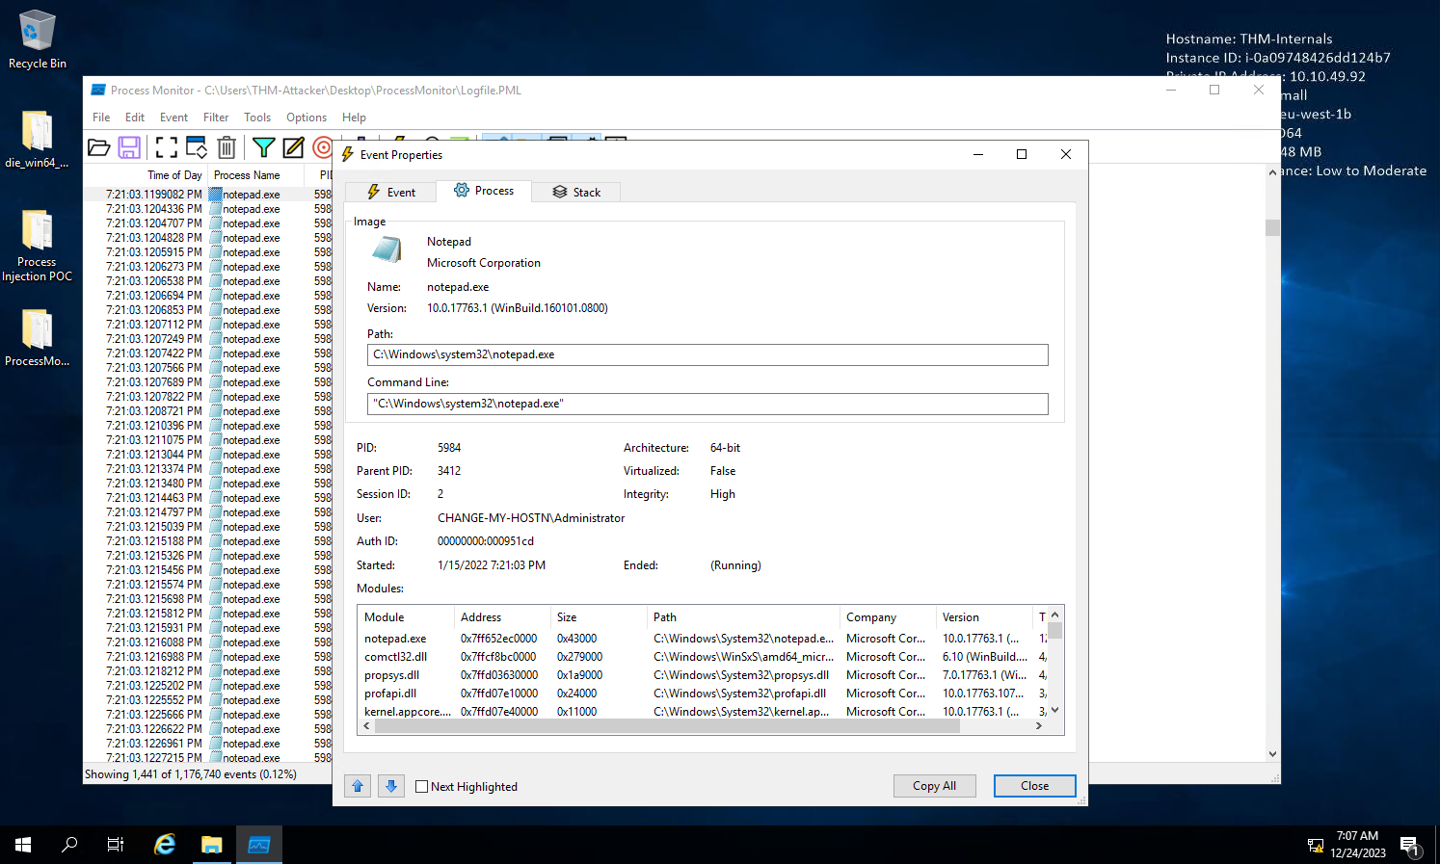The width and height of the screenshot is (1440, 864).
Task: Click main event list scrollbar thumb
Action: tap(1272, 228)
